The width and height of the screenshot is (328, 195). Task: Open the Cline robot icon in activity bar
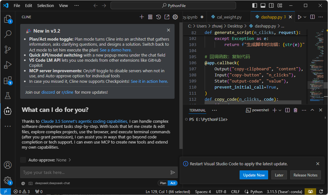(8, 111)
